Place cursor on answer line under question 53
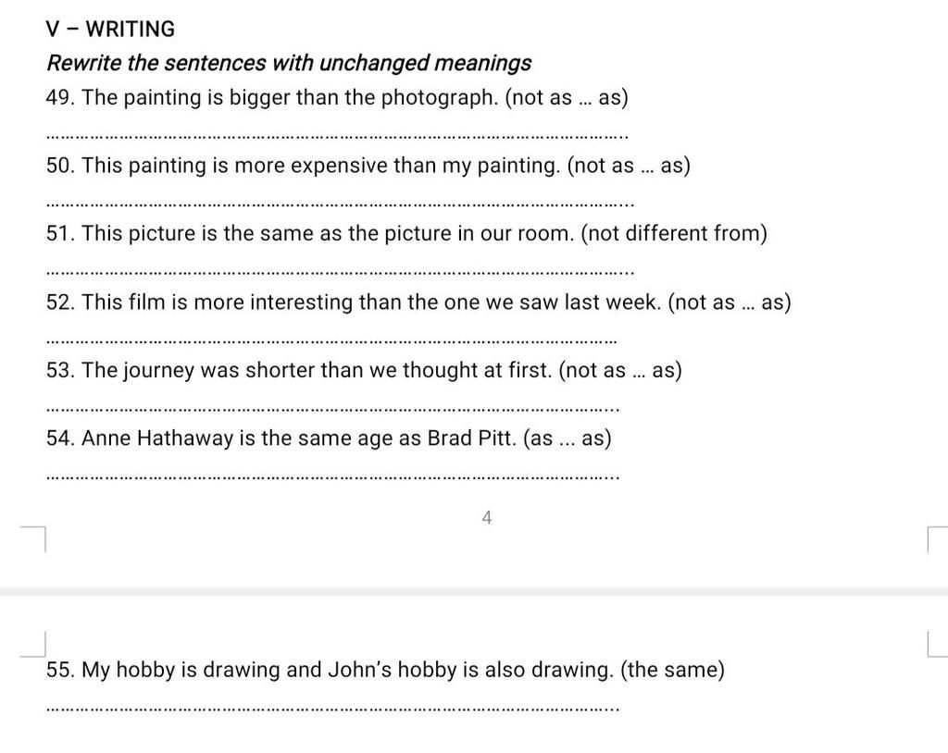This screenshot has width=948, height=753. 332,410
